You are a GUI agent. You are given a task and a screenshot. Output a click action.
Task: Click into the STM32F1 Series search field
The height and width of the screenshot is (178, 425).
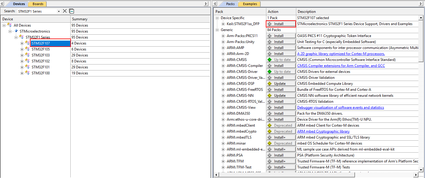tap(37, 11)
